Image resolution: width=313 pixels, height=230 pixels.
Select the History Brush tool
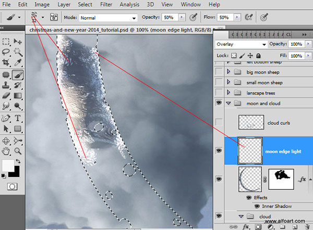tap(18, 85)
